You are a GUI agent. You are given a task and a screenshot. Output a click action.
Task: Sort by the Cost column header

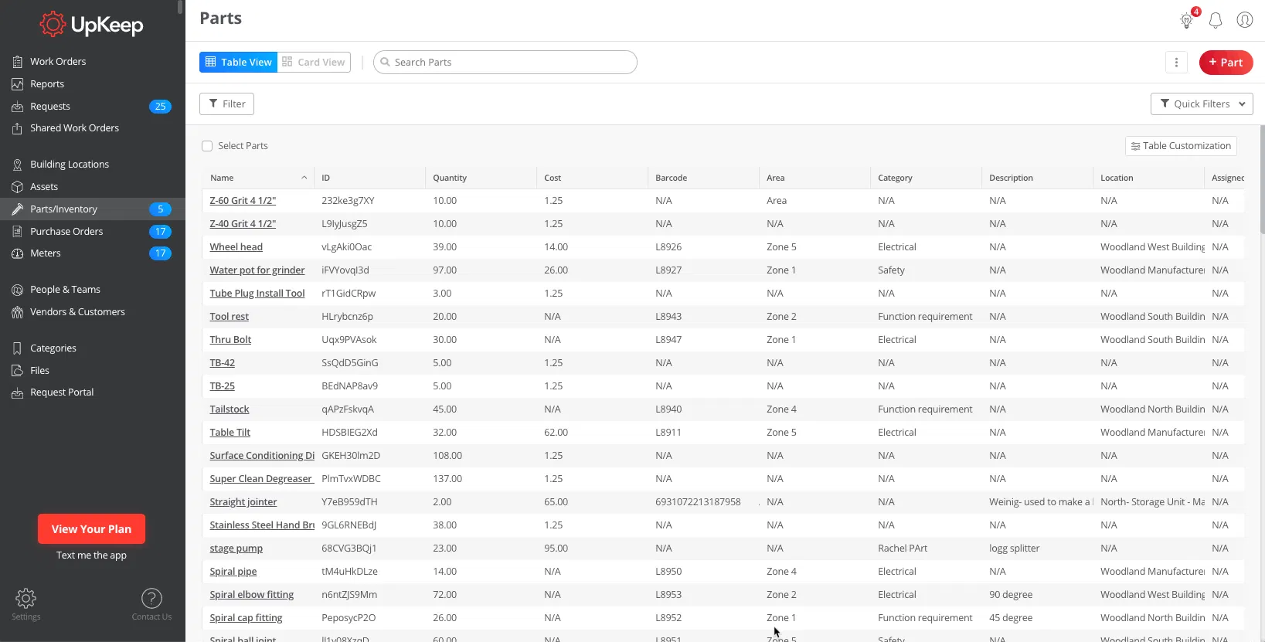point(592,178)
